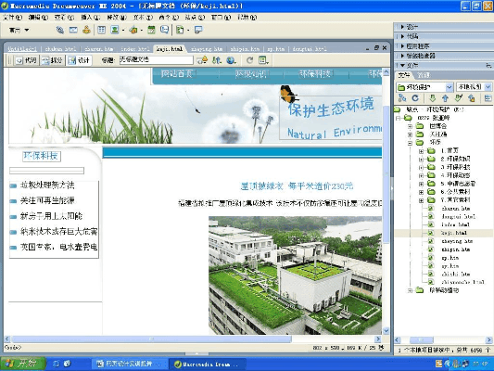Insert a named anchor from Insert bar
494x371 pixels.
click(x=86, y=30)
